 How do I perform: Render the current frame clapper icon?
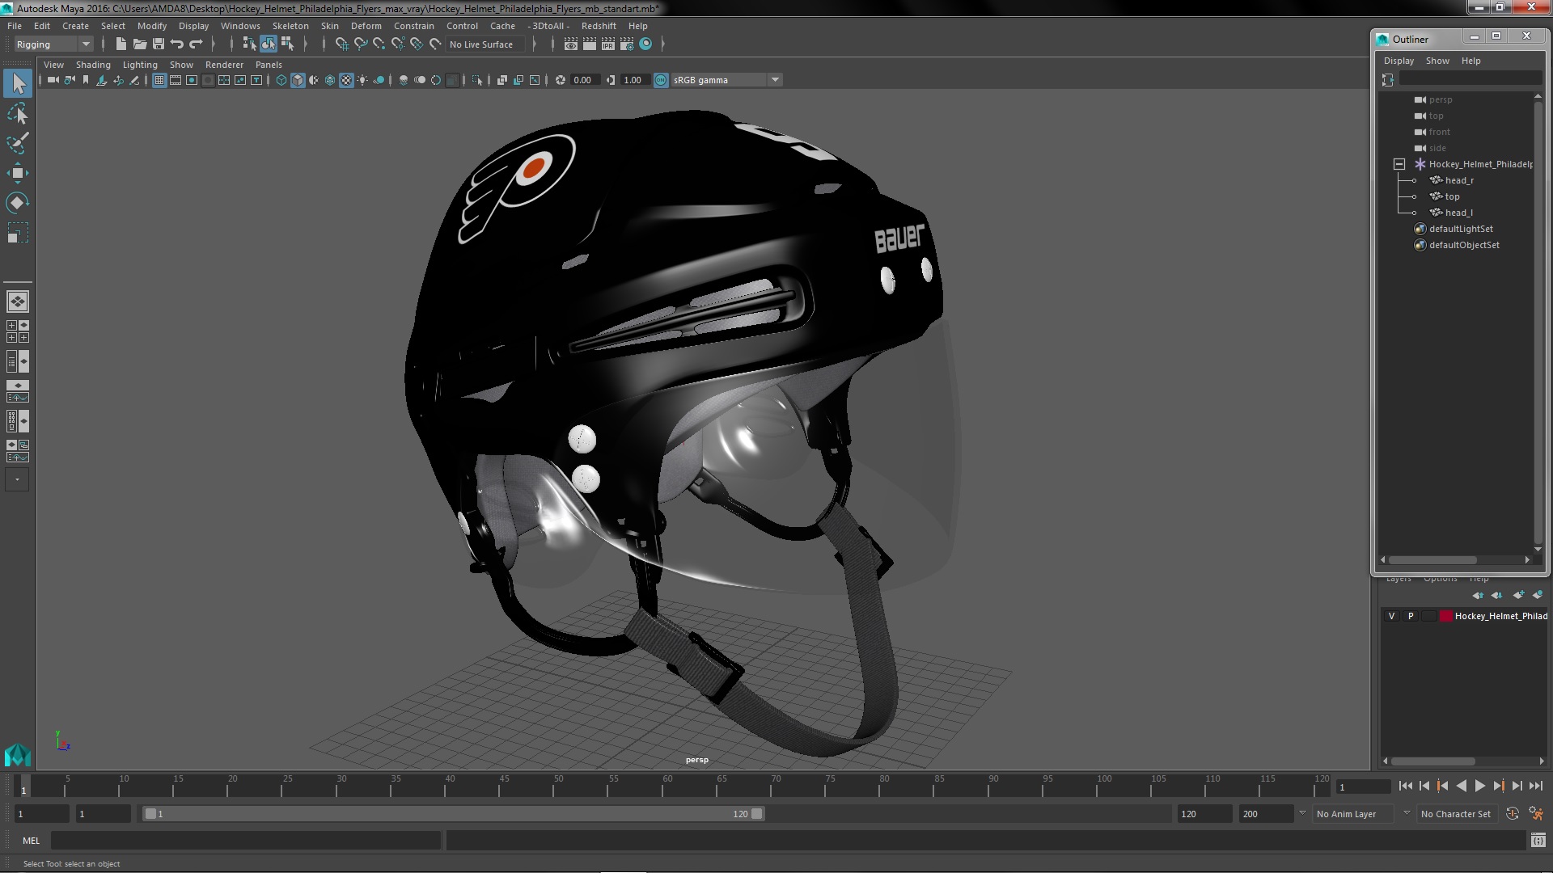click(x=590, y=44)
